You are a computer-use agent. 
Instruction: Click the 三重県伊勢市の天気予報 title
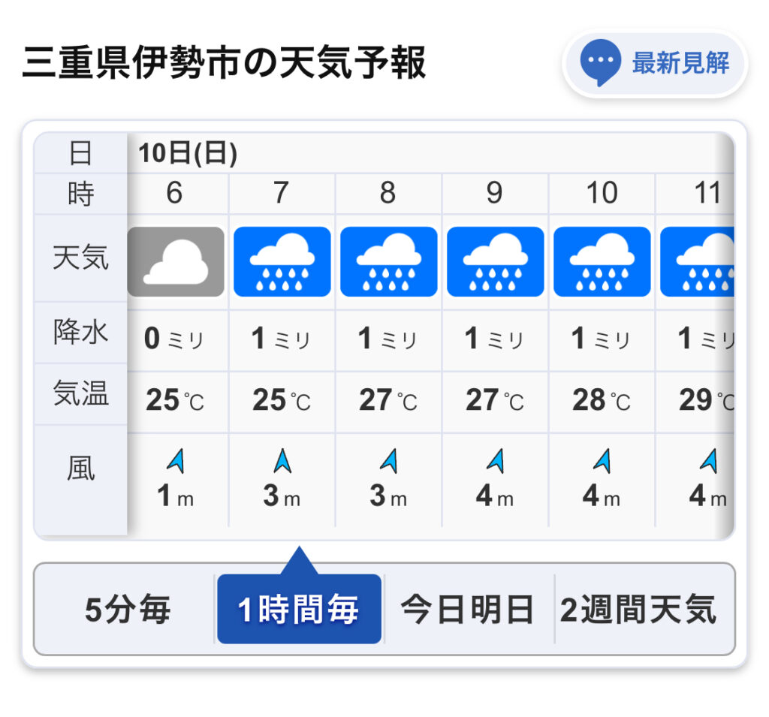click(x=224, y=62)
